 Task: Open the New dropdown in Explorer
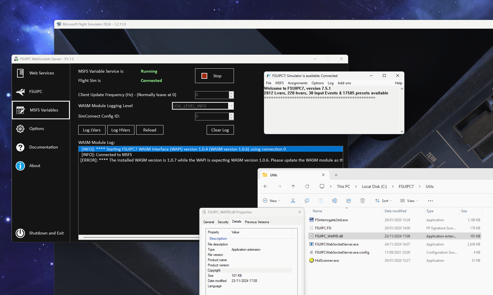point(272,201)
